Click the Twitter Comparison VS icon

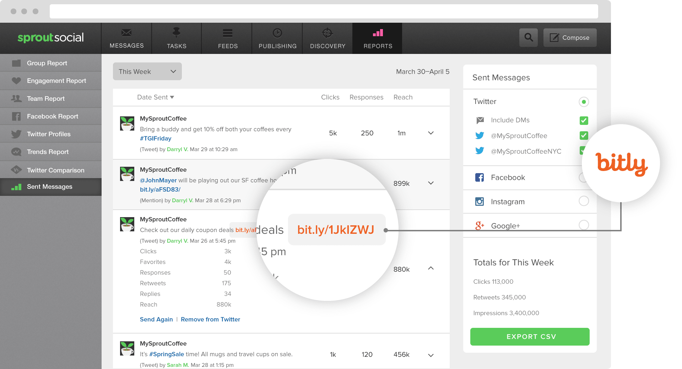pos(16,170)
